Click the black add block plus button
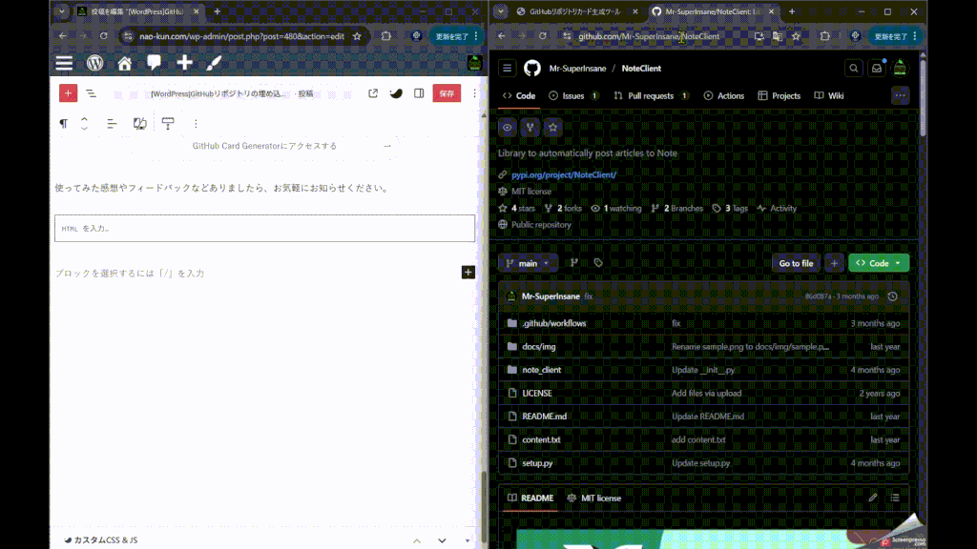This screenshot has width=977, height=549. [x=468, y=273]
